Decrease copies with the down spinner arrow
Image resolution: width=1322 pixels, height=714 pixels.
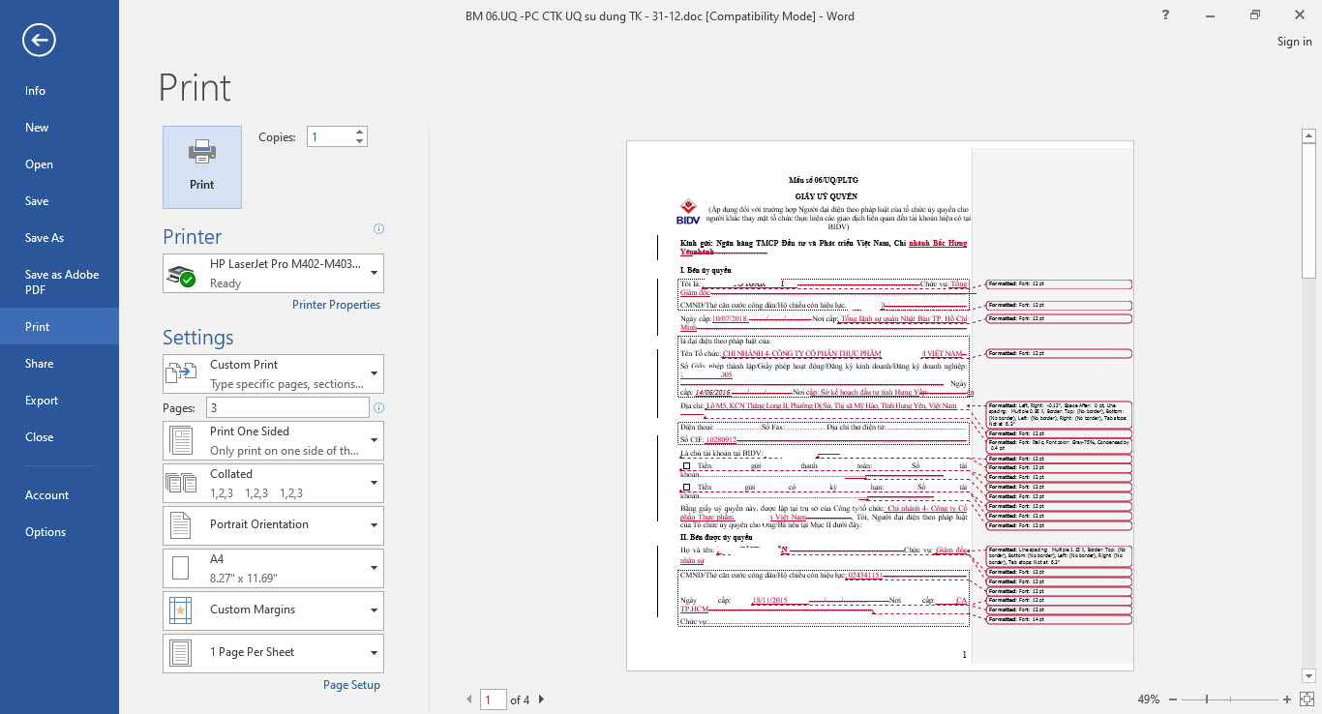click(360, 142)
